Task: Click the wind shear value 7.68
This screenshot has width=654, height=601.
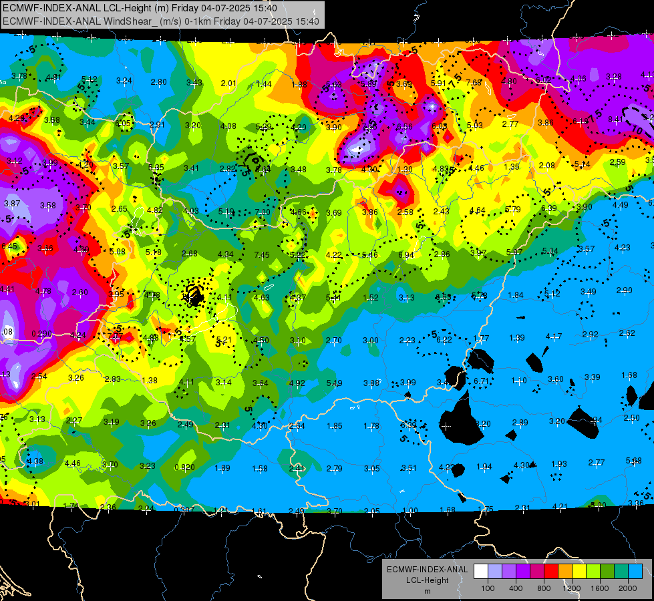Action: 474,83
